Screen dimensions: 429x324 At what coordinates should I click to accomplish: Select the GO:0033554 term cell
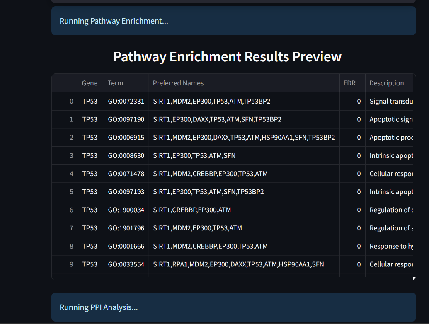pos(126,264)
